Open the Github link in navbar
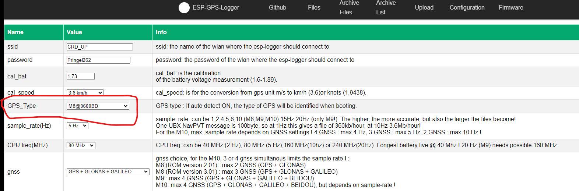The height and width of the screenshot is (191, 579). pos(277,7)
